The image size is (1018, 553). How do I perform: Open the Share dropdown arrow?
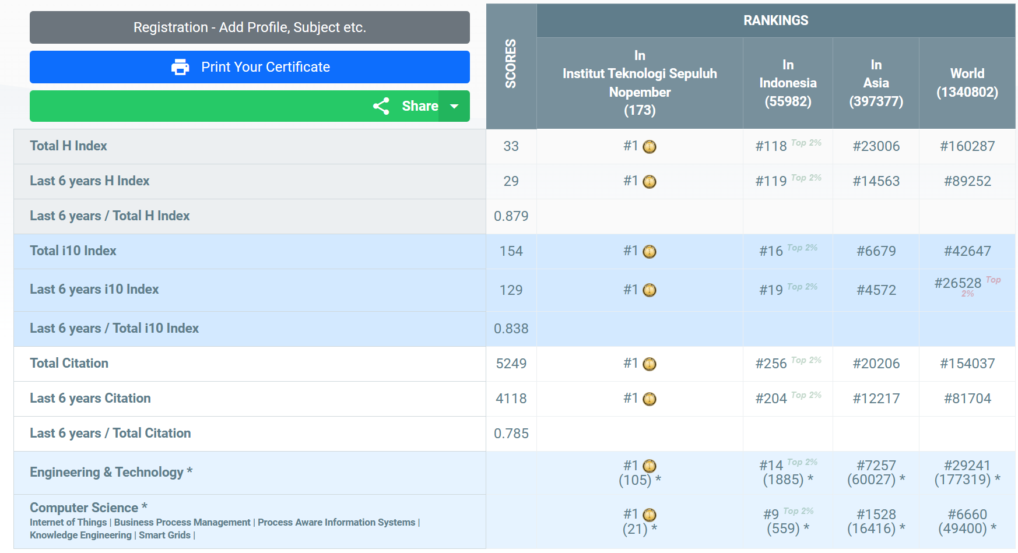pos(454,106)
